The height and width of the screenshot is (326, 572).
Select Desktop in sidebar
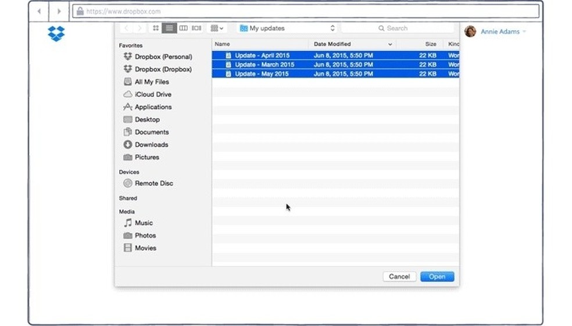[141, 119]
